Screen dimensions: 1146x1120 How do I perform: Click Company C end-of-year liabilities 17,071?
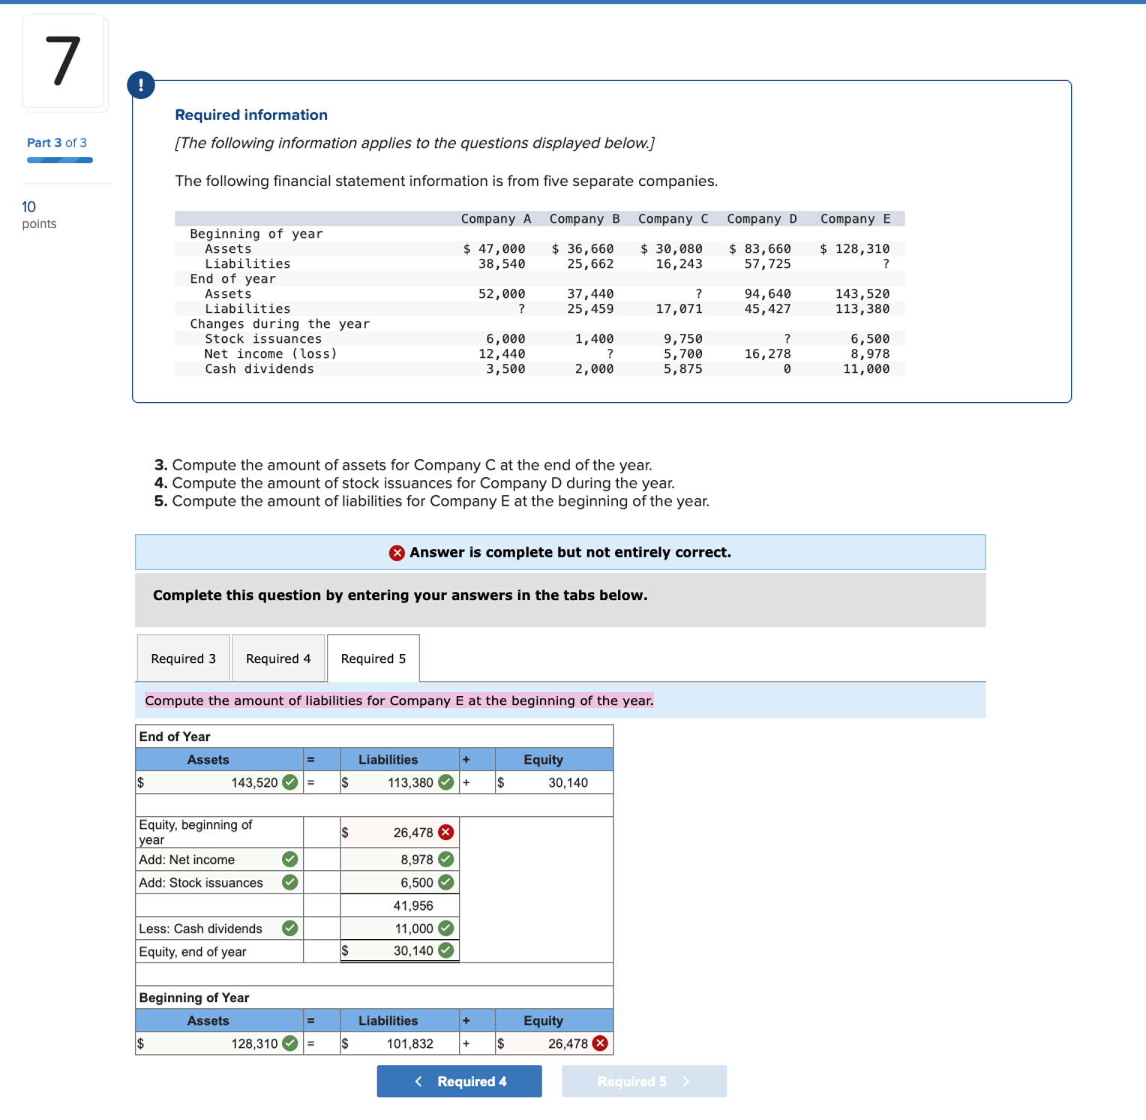pos(679,308)
